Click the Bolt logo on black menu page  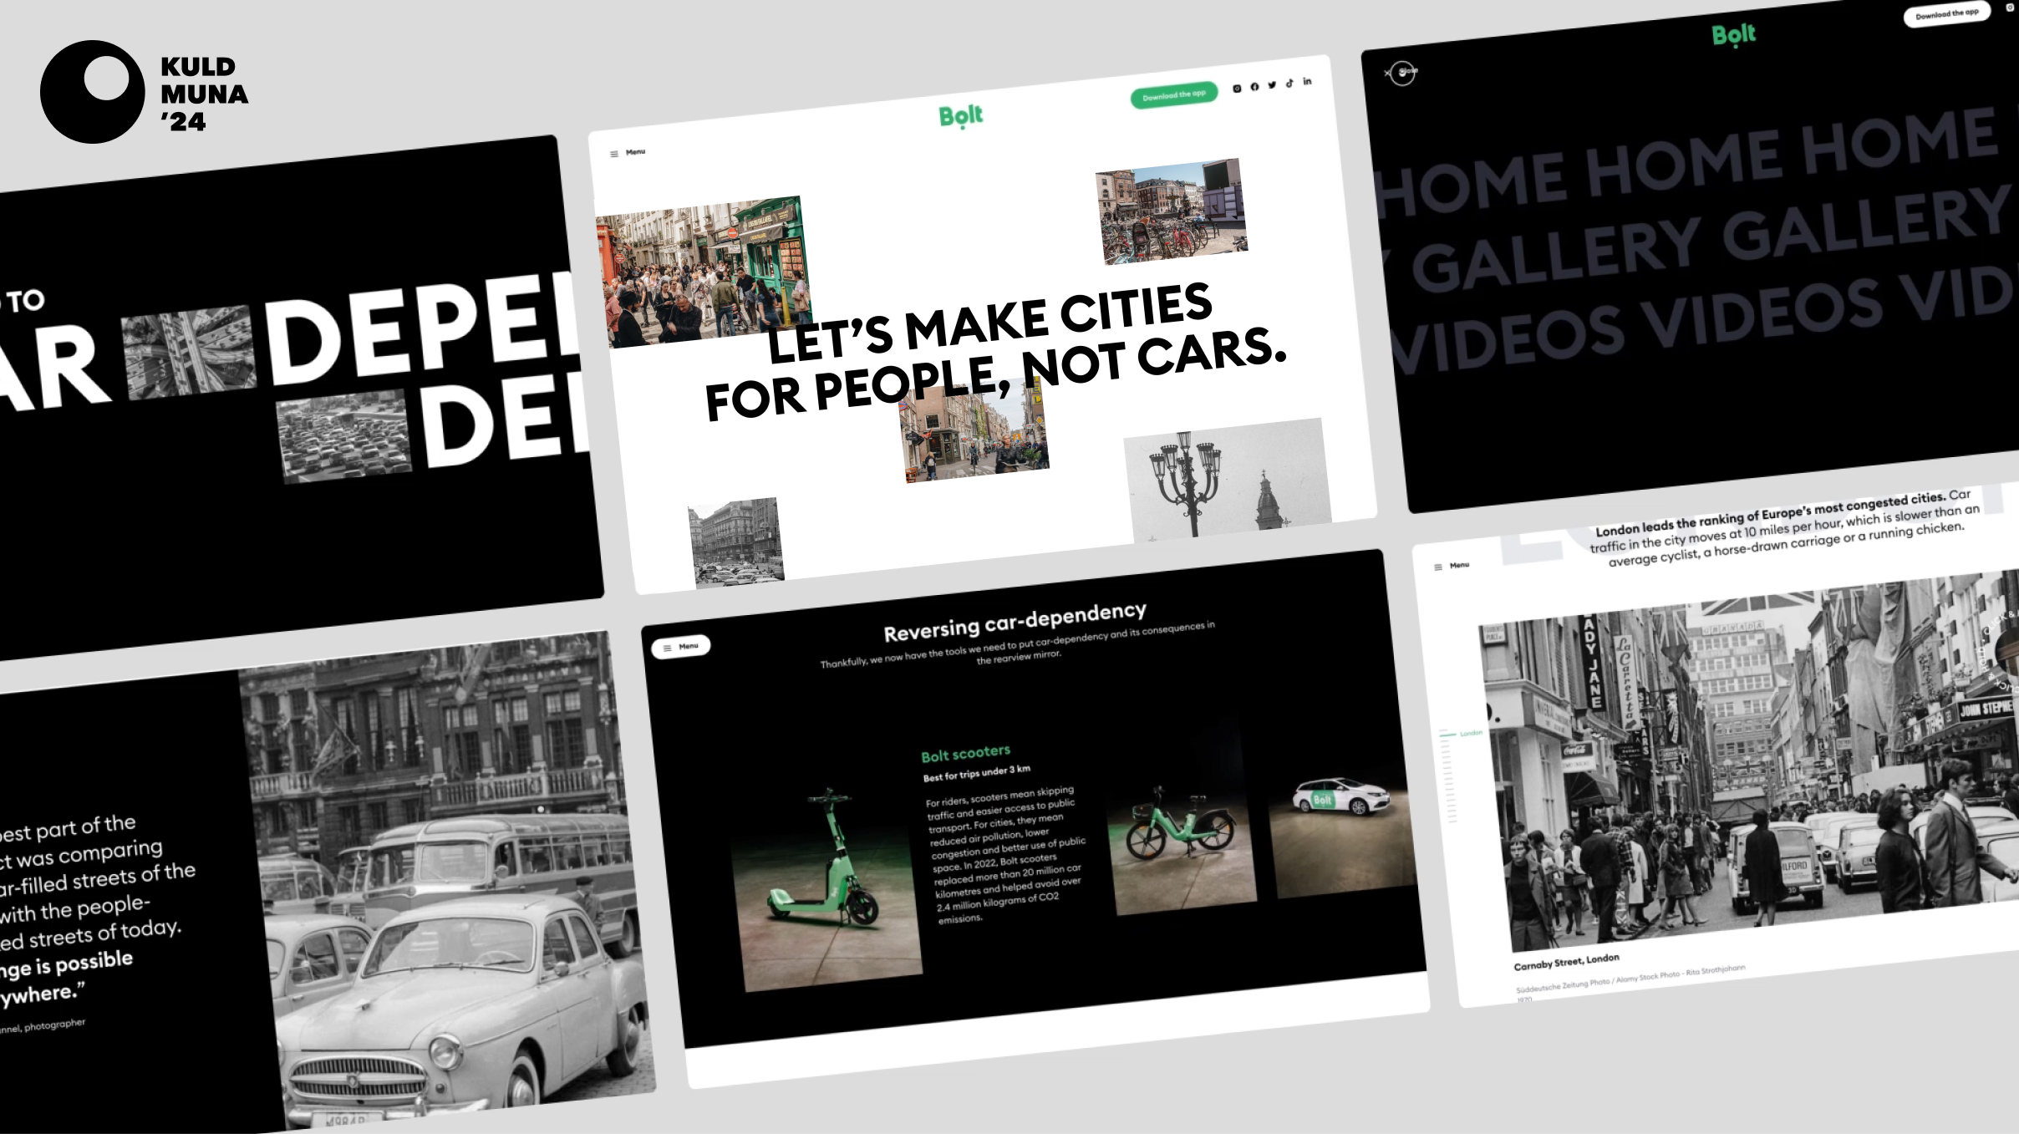coord(1733,35)
